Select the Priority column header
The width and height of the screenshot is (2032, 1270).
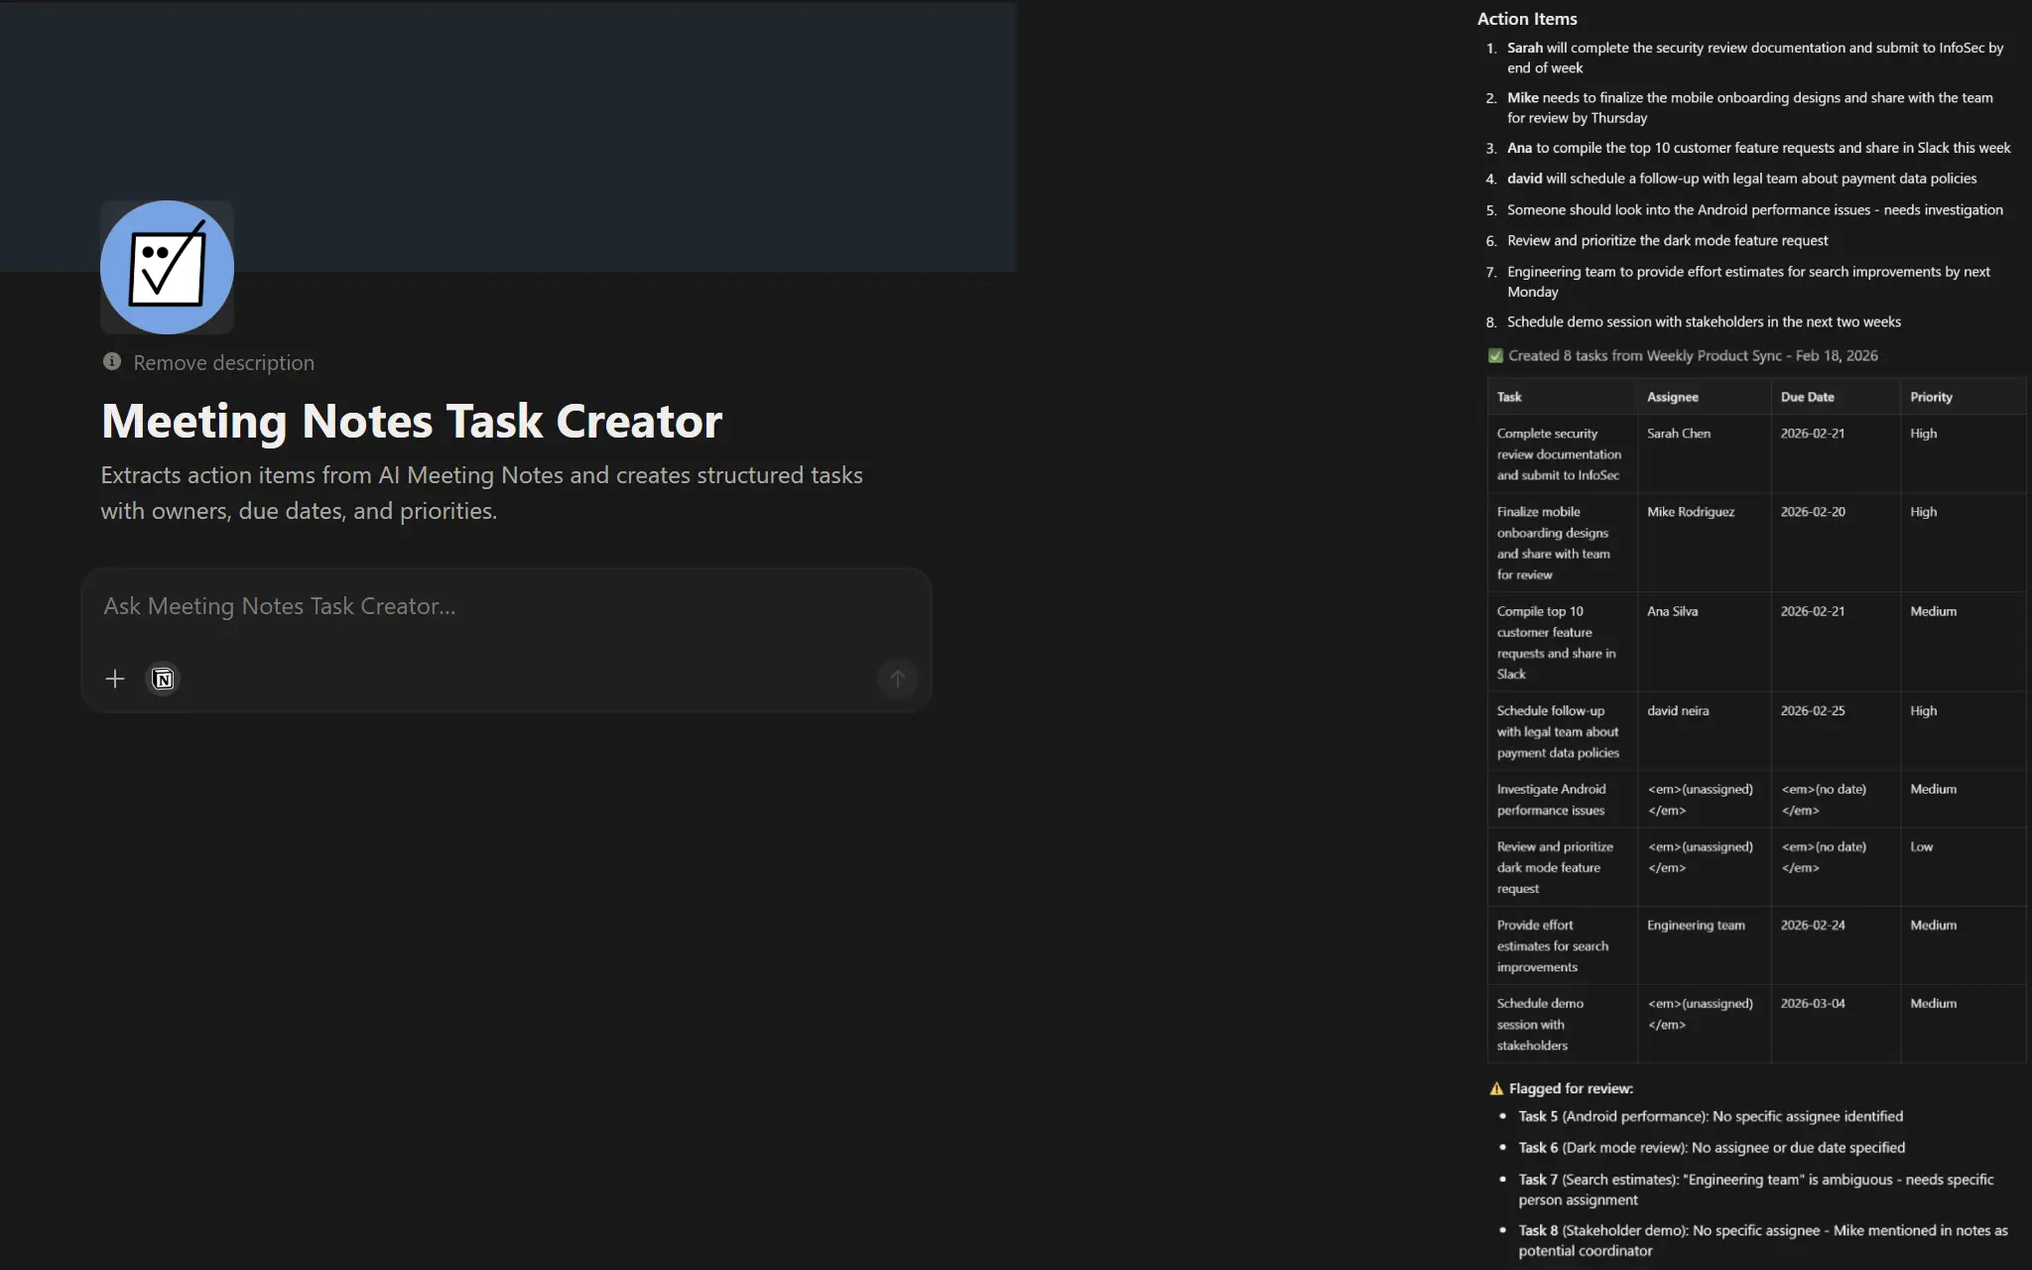1931,396
